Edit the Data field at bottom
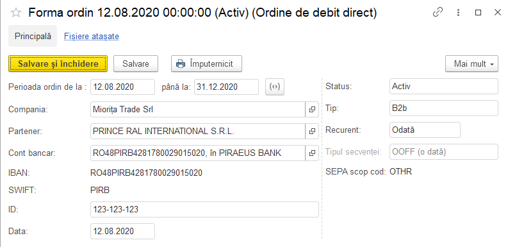Viewport: 508px width, 247px height. click(x=122, y=231)
